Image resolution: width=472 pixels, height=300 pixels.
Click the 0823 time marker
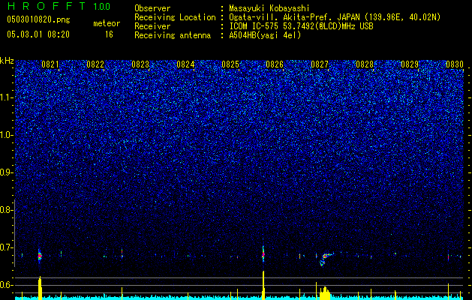tap(140, 64)
